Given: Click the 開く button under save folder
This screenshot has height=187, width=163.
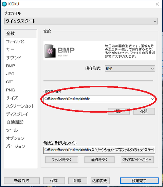Looking at the screenshot, I should point(119,111).
